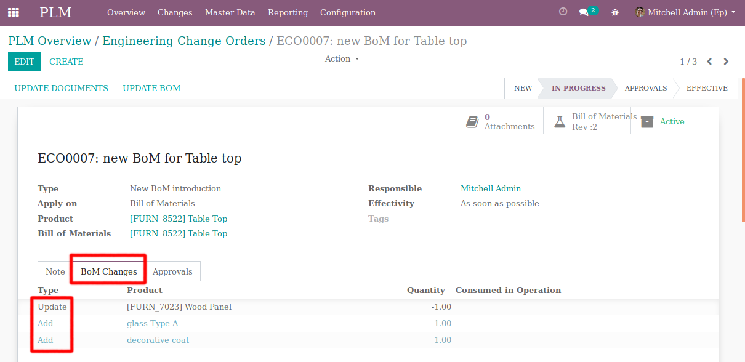Click the bug debug icon
This screenshot has width=745, height=362.
point(615,12)
